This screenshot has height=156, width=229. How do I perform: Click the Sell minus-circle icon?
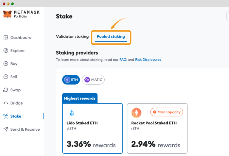(6, 77)
